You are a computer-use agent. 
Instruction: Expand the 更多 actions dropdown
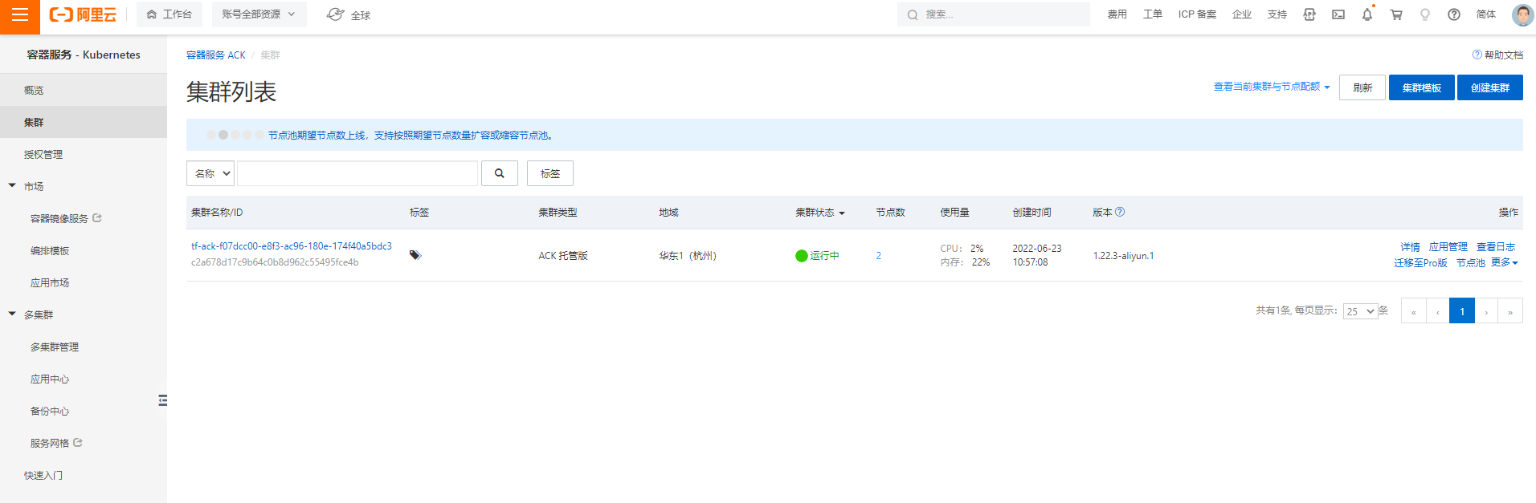[x=1504, y=262]
